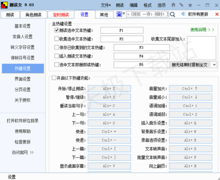Click the magnifier search icon
Image resolution: width=220 pixels, height=180 pixels.
pos(172,14)
